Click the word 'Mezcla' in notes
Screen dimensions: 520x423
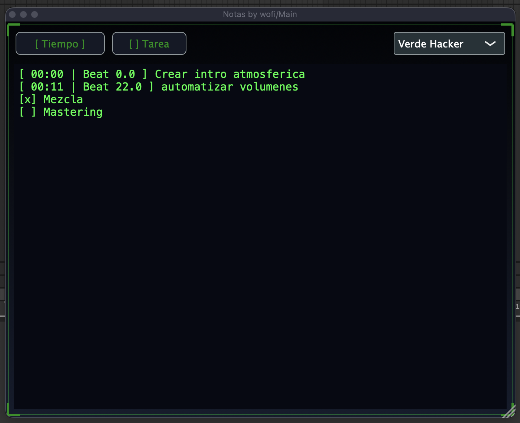click(63, 99)
